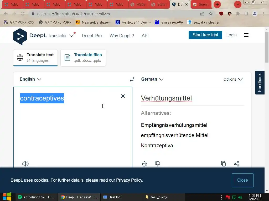Screen dimensions: 269x201
Task: Switch to Translate text tab
Action: tap(35, 58)
